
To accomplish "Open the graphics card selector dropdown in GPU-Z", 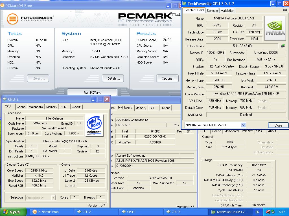I will [x=243, y=125].
